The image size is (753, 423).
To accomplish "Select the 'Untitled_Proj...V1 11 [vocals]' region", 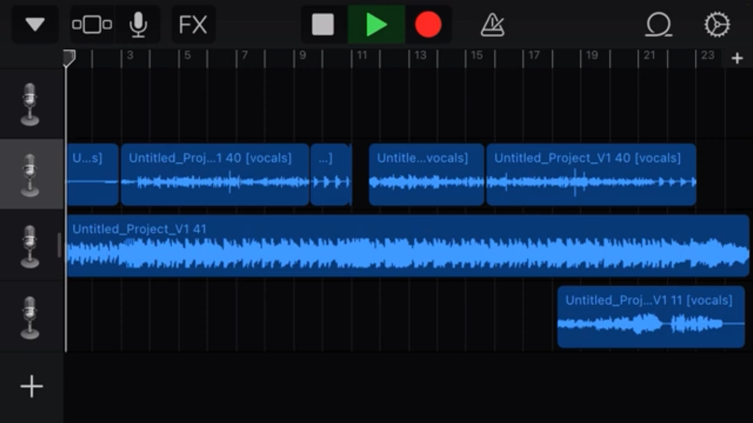I will (x=651, y=317).
